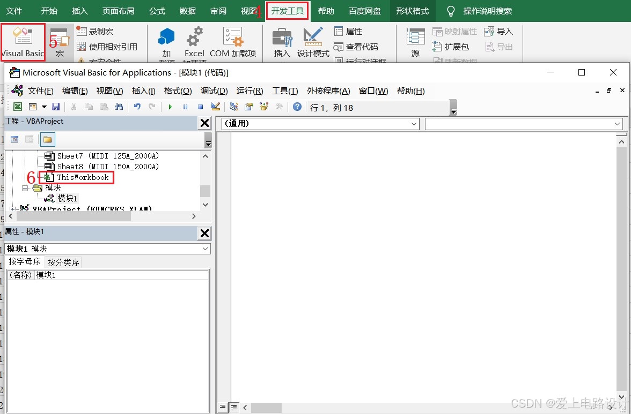The width and height of the screenshot is (631, 414).
Task: Close the 工程 - VBAProject panel
Action: point(205,123)
